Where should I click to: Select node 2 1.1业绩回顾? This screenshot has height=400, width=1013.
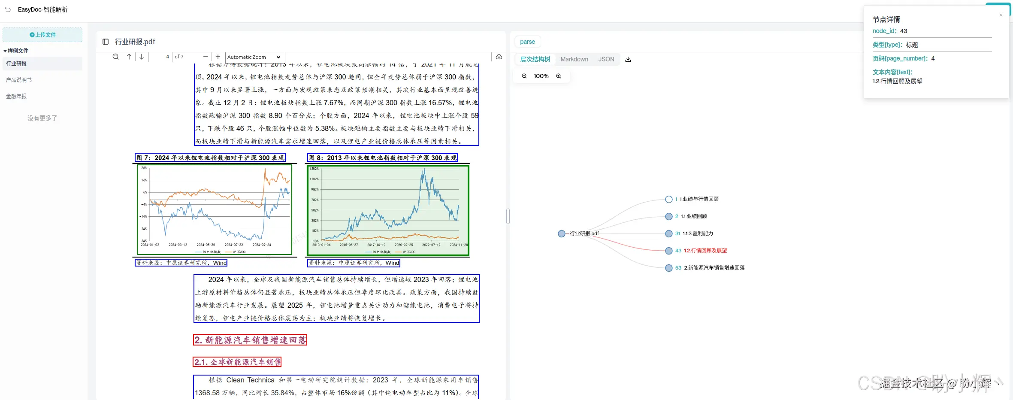(x=669, y=216)
